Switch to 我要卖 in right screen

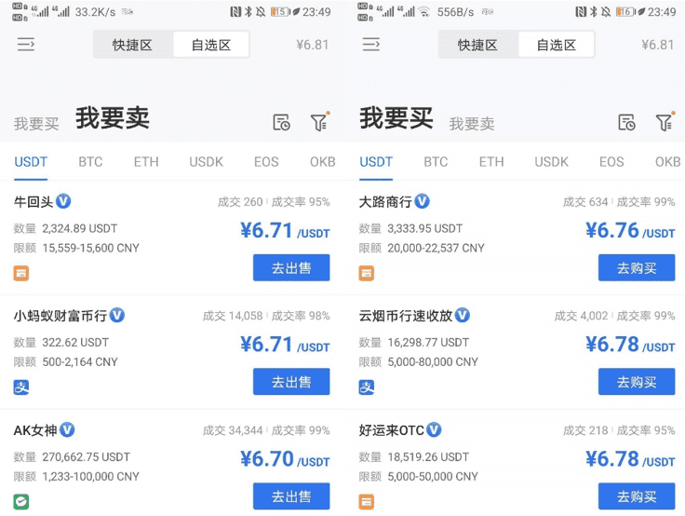pos(472,124)
